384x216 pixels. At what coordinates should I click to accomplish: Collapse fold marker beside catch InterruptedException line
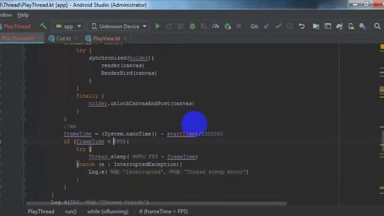[23, 164]
